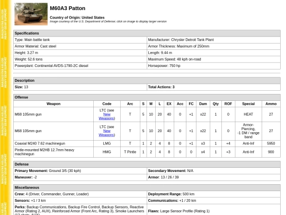Click the Code column header
The width and height of the screenshot is (286, 215).
coord(106,104)
